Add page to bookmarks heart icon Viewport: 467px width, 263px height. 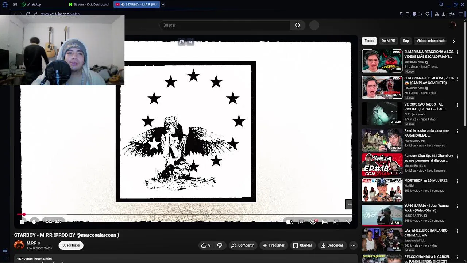point(427,14)
